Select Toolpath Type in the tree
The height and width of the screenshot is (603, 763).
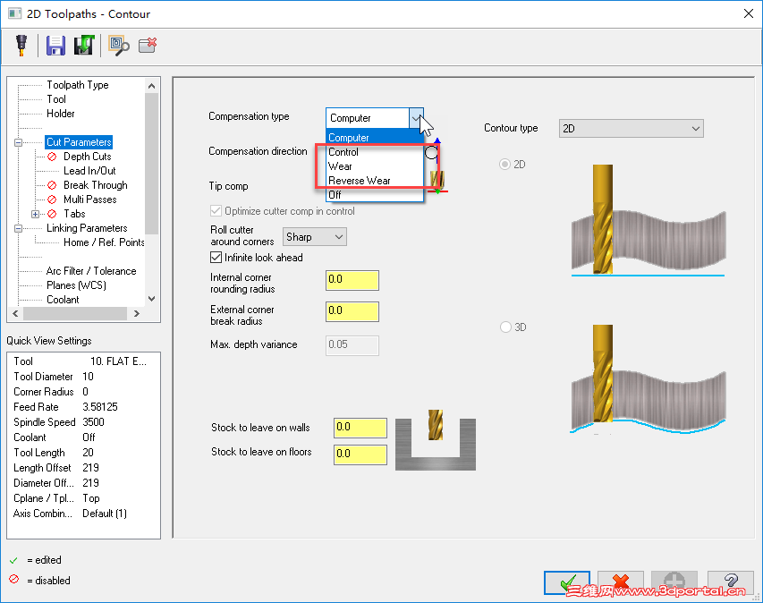coord(77,85)
